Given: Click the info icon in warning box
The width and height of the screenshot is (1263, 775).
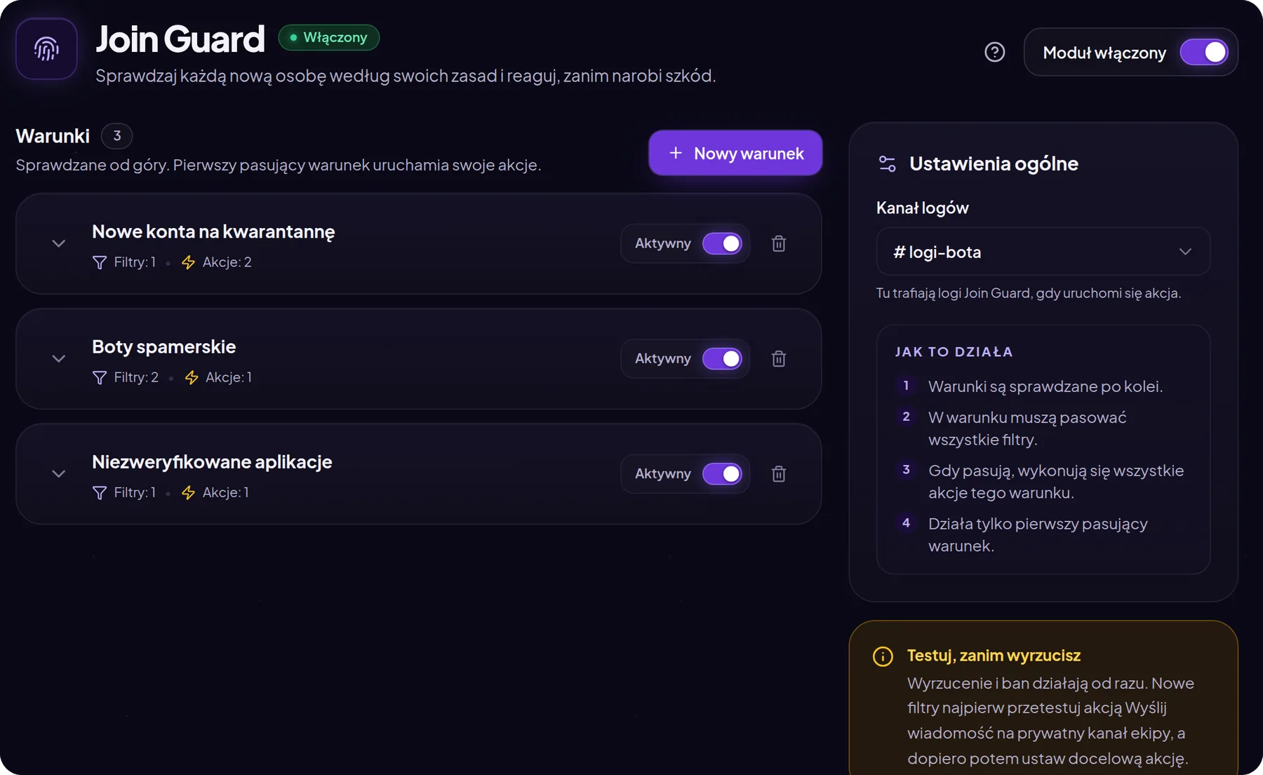Looking at the screenshot, I should (883, 656).
